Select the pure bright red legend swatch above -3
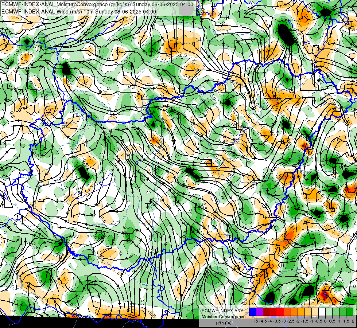The width and height of the screenshot is (357, 328). pos(280,312)
